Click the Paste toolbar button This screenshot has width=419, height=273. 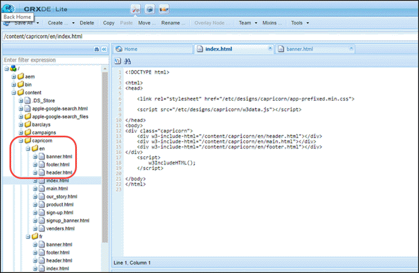(x=126, y=23)
